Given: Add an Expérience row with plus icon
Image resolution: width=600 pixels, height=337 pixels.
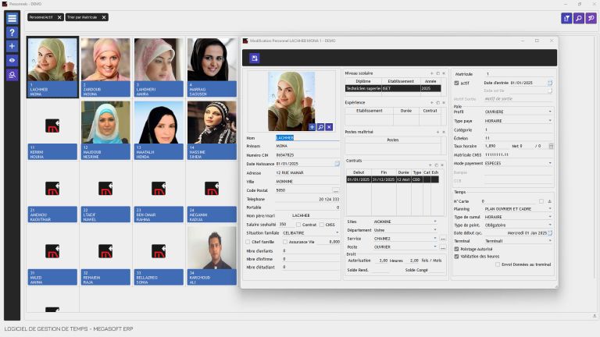Looking at the screenshot, I should point(432,102).
